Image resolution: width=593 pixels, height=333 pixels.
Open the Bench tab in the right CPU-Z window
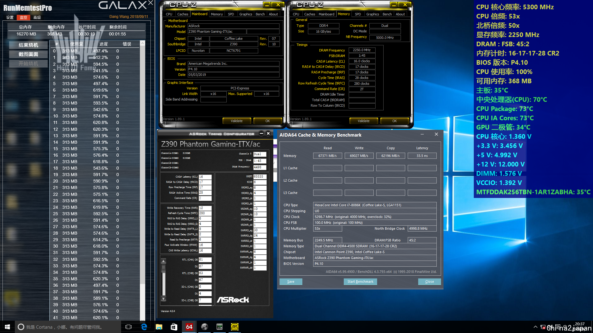pyautogui.click(x=387, y=14)
